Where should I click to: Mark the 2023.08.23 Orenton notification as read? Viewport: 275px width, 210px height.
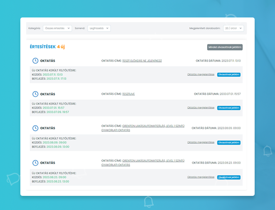(228, 177)
